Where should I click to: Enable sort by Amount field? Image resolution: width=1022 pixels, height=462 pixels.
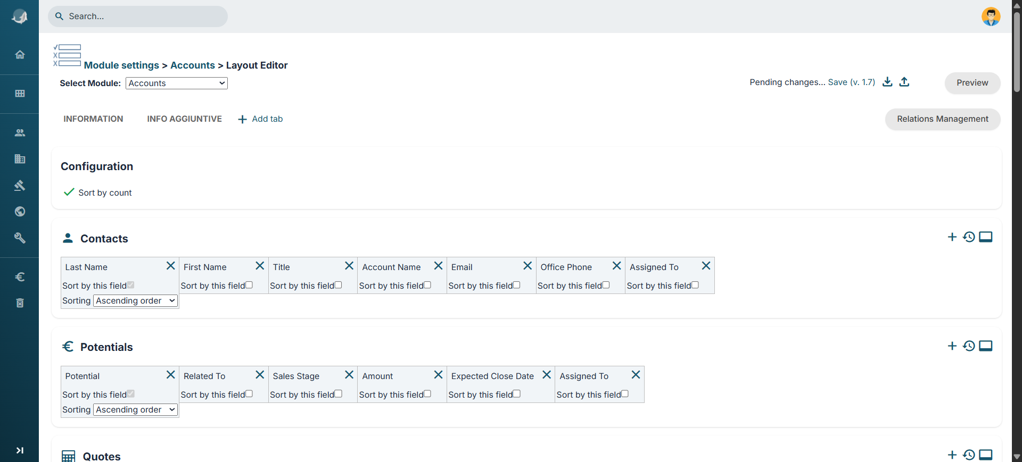click(427, 394)
